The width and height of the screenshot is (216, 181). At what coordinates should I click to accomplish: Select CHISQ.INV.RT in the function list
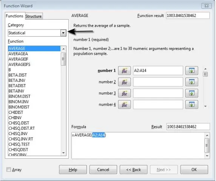[x=34, y=139]
